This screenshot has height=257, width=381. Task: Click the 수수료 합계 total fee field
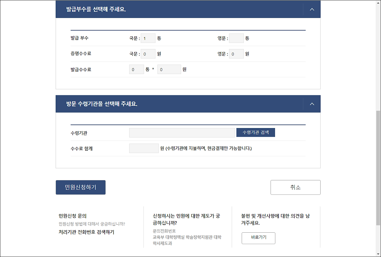coord(144,148)
